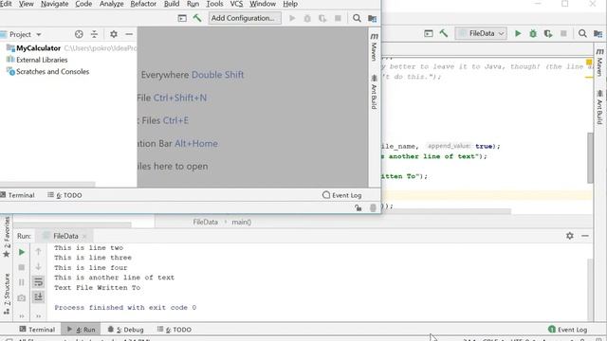The width and height of the screenshot is (607, 341).
Task: Click the camera dump threads icon
Action: click(22, 298)
